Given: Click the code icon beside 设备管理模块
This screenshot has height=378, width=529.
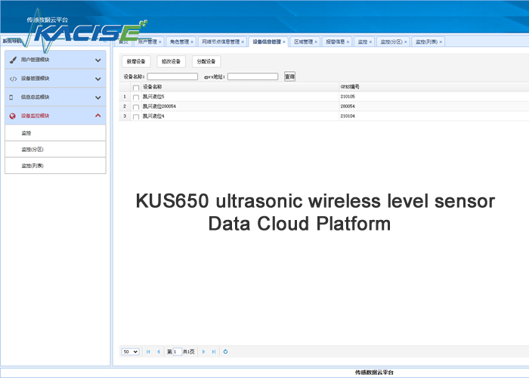Looking at the screenshot, I should (13, 79).
